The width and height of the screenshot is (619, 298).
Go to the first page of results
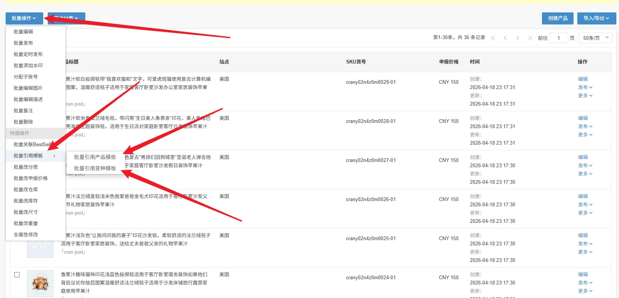tap(493, 38)
